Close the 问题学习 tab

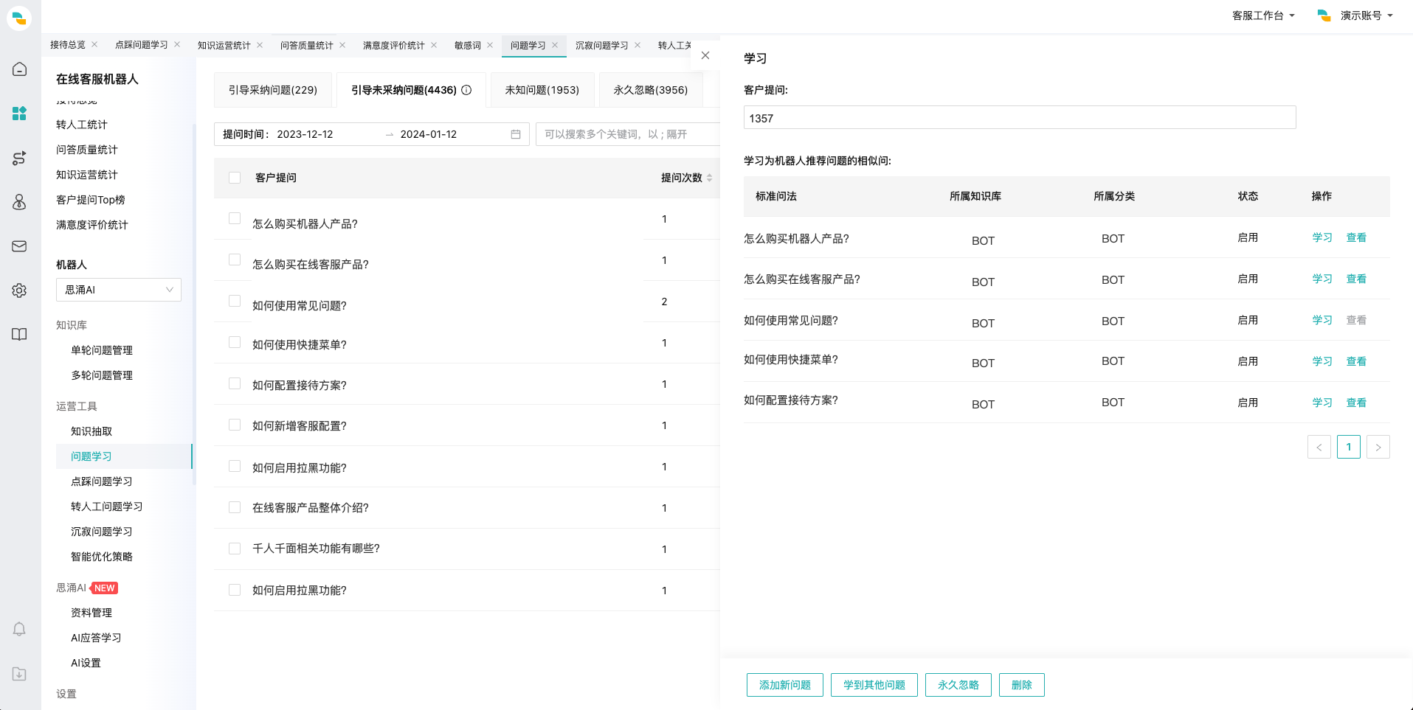(555, 45)
